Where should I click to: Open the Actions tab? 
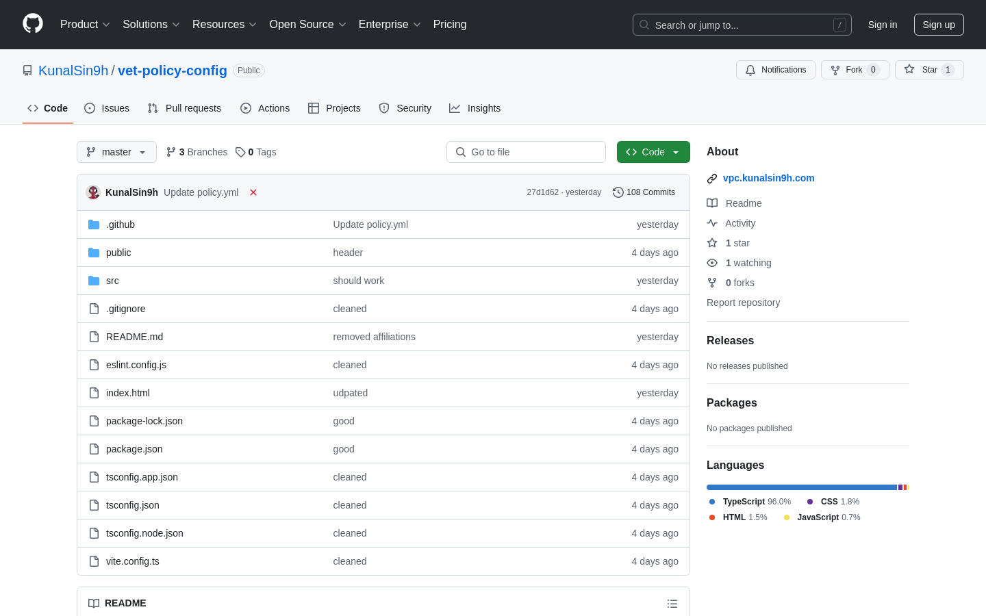click(265, 108)
